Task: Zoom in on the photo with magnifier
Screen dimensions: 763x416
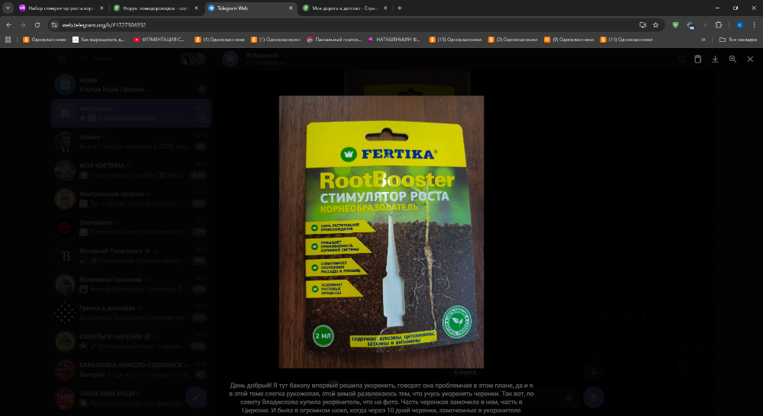Action: [732, 59]
